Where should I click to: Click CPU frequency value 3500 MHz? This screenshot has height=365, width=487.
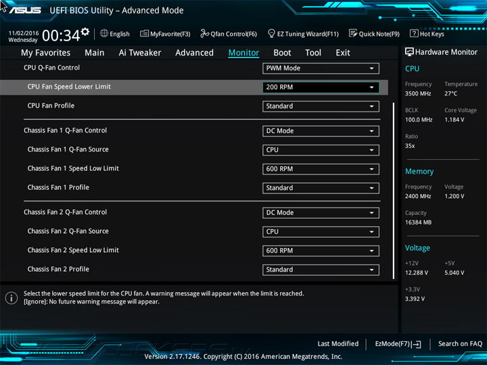pos(418,93)
